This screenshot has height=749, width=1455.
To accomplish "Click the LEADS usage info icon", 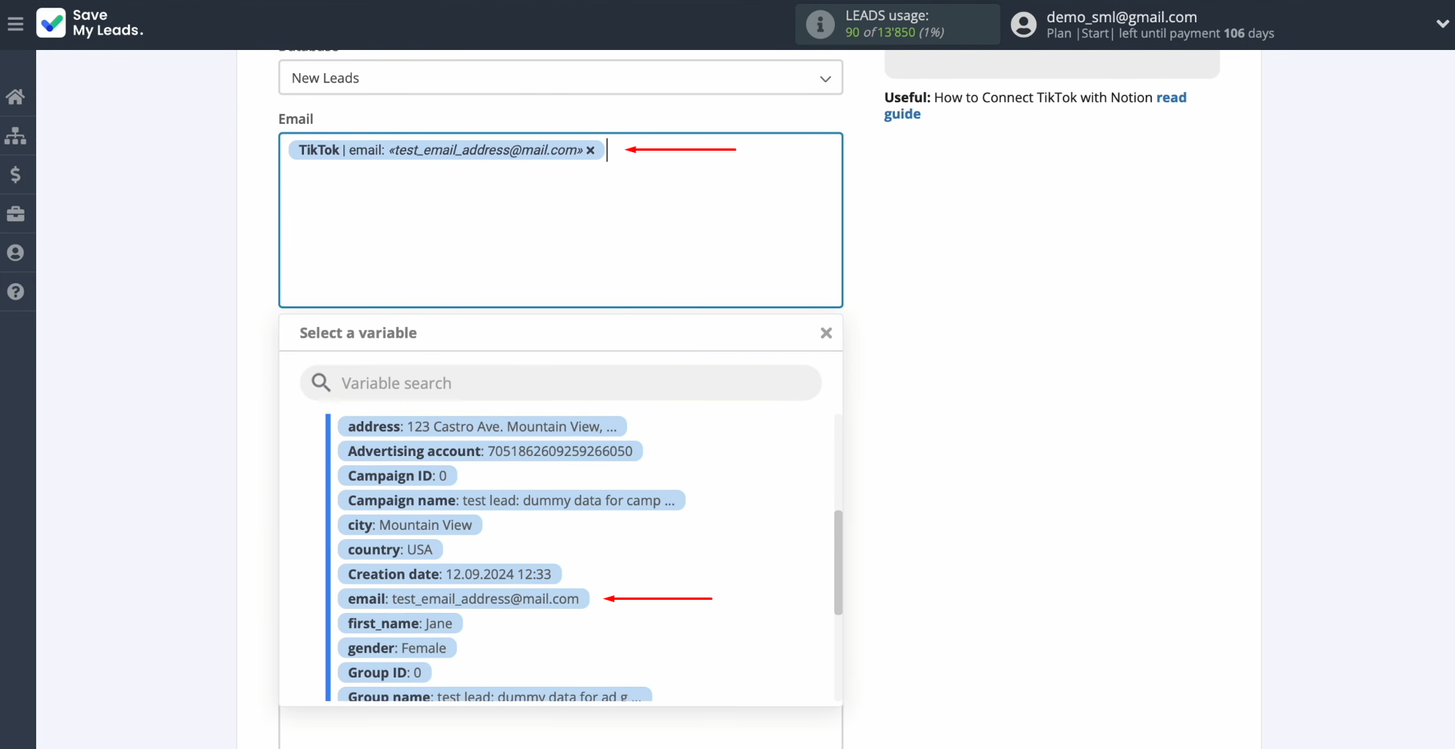I will click(x=819, y=25).
